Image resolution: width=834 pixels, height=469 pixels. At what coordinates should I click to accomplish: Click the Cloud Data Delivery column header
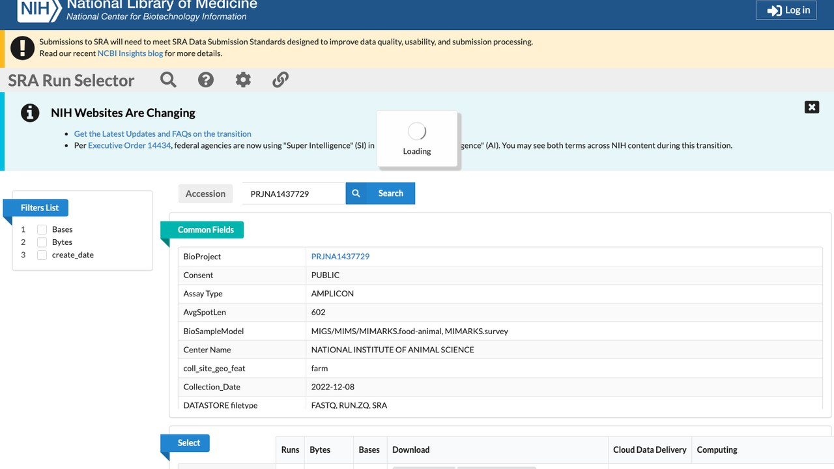(x=650, y=450)
